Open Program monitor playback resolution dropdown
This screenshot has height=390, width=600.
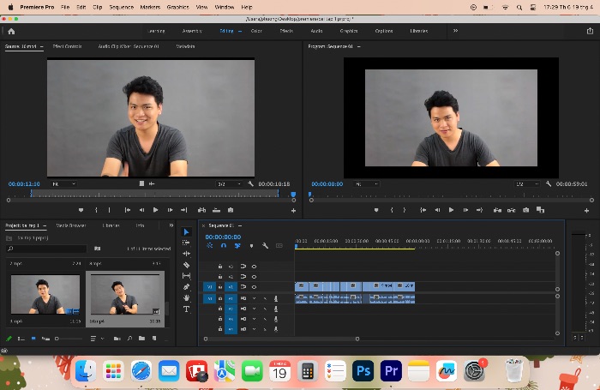527,184
